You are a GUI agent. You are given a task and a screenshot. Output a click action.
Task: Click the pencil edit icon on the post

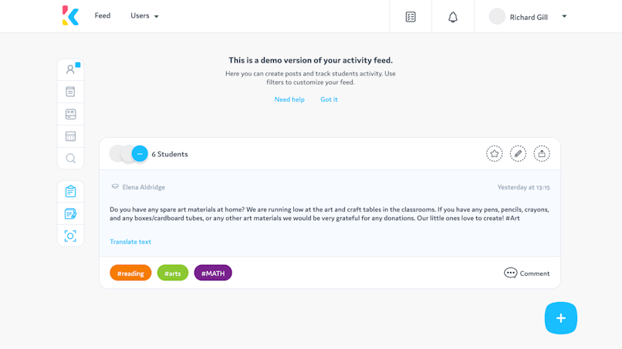click(518, 154)
